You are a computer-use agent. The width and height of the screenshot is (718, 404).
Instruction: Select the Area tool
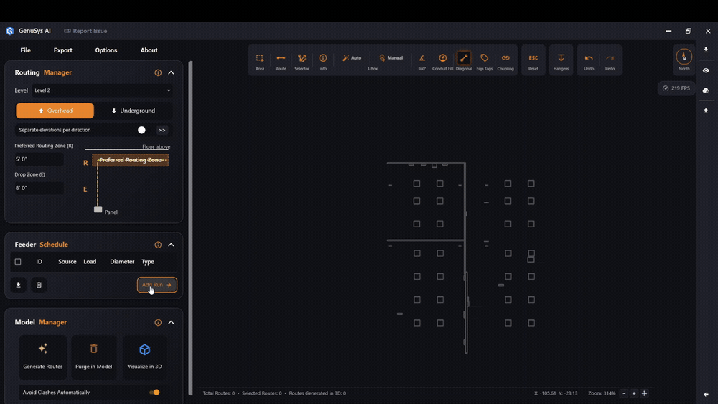(260, 61)
